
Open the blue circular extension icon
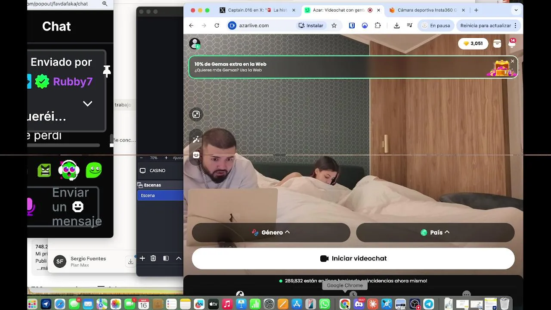pos(365,25)
